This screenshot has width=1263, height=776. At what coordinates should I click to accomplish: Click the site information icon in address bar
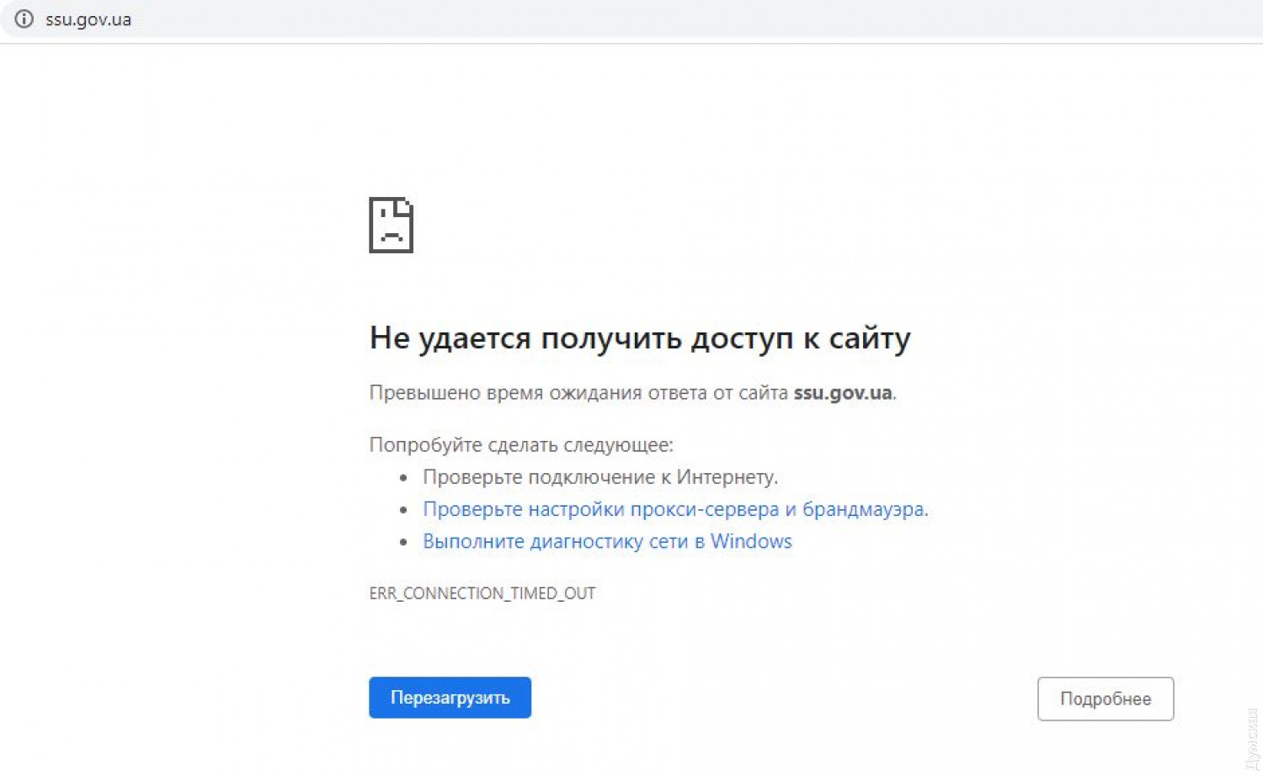point(24,19)
